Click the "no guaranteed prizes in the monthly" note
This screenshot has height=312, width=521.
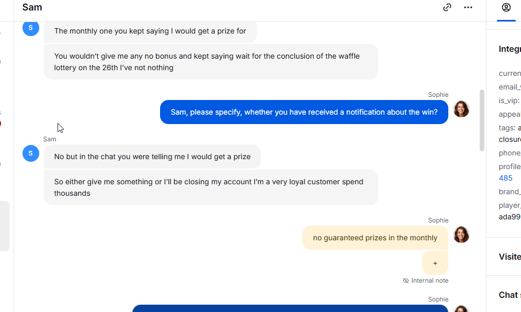click(x=375, y=238)
